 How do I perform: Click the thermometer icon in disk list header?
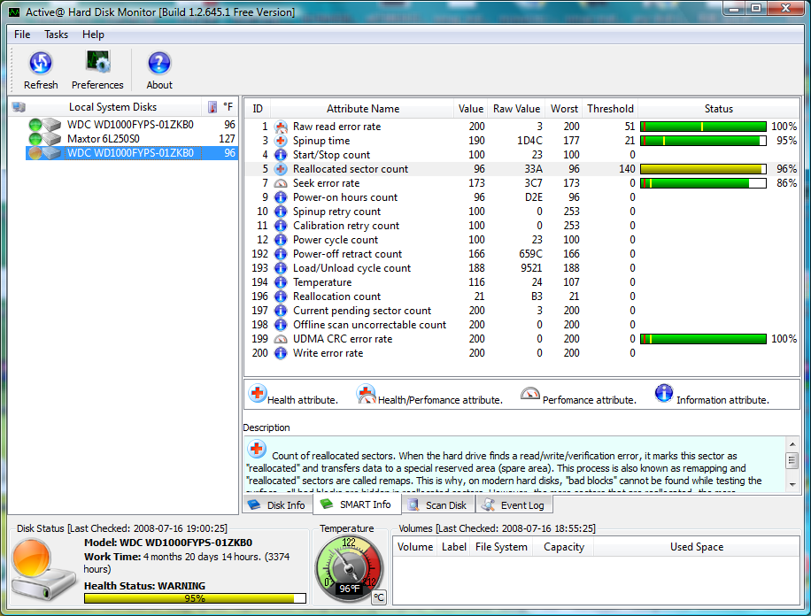click(212, 107)
